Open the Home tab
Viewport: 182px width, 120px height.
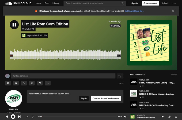(x=39, y=3)
